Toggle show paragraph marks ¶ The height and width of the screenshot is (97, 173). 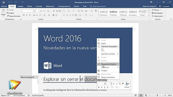click(96, 11)
